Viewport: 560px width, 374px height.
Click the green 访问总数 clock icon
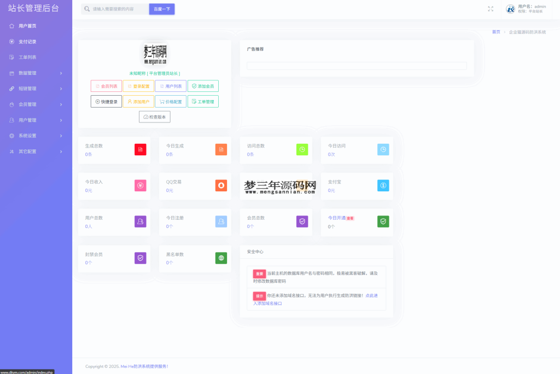click(302, 150)
